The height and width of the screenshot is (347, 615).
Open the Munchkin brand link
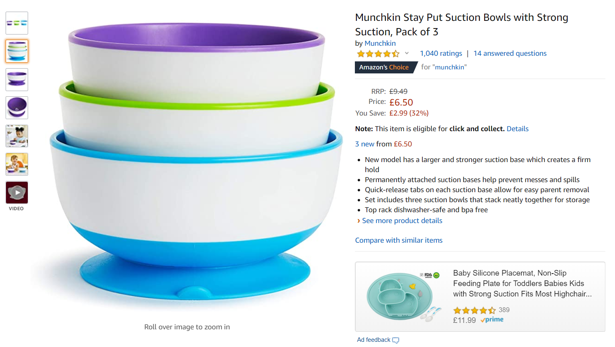point(380,43)
